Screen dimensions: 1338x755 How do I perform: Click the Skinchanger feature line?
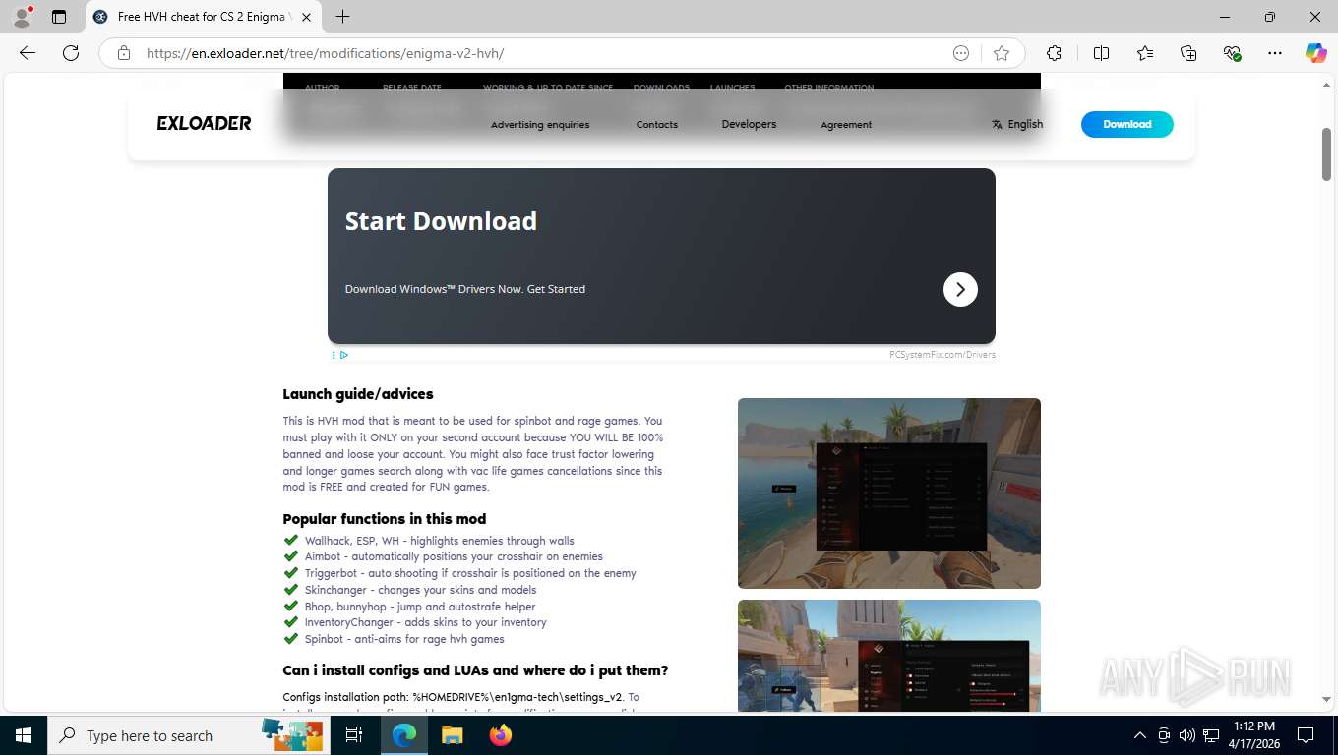[420, 590]
